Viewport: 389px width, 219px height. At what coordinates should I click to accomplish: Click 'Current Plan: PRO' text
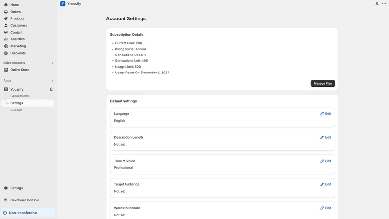coord(128,43)
